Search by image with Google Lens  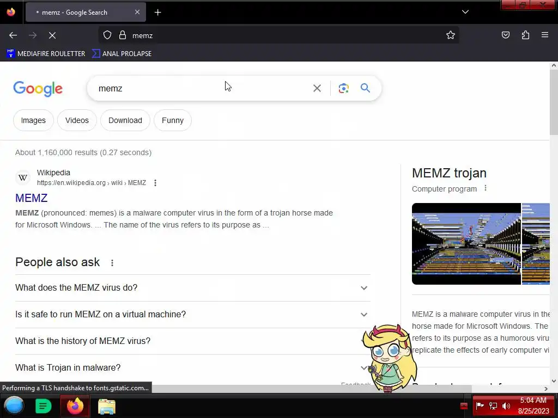coord(343,88)
